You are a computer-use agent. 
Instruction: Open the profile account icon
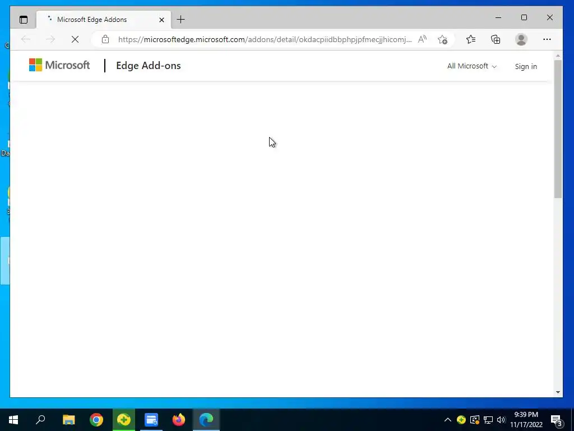(x=521, y=39)
